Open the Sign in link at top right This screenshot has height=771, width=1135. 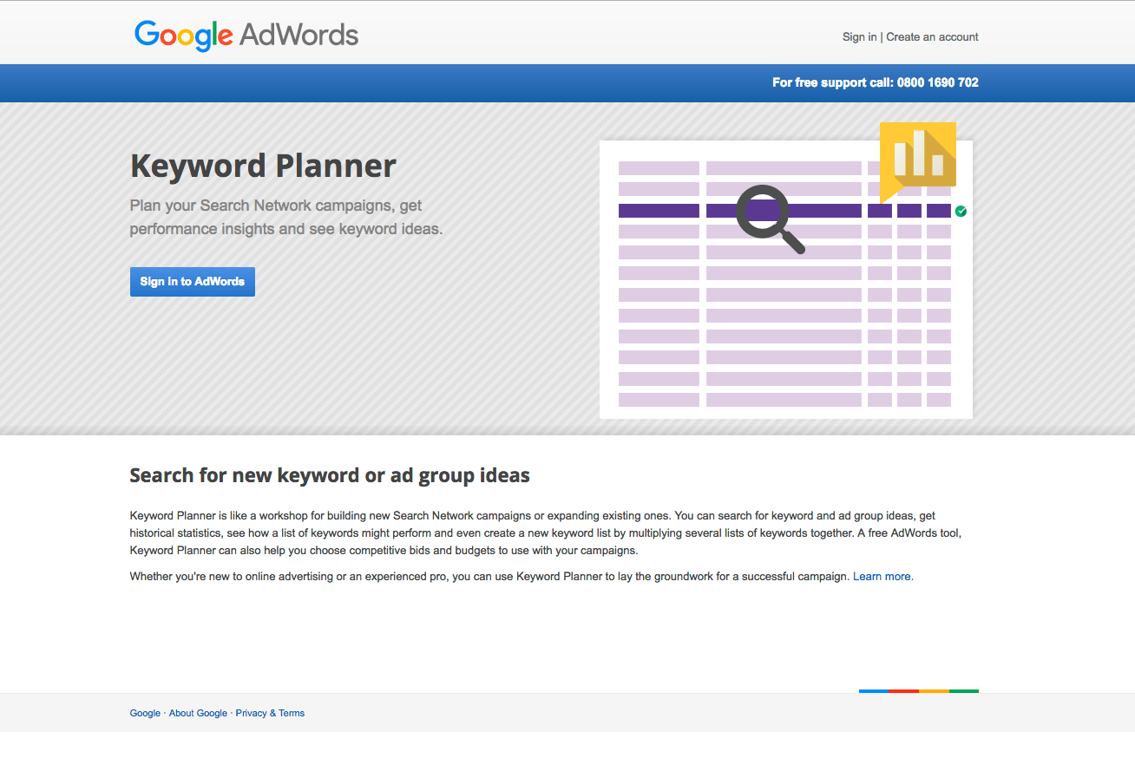pos(859,36)
